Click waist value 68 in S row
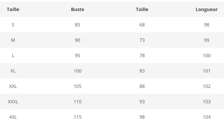The image size is (224, 123). 142,25
